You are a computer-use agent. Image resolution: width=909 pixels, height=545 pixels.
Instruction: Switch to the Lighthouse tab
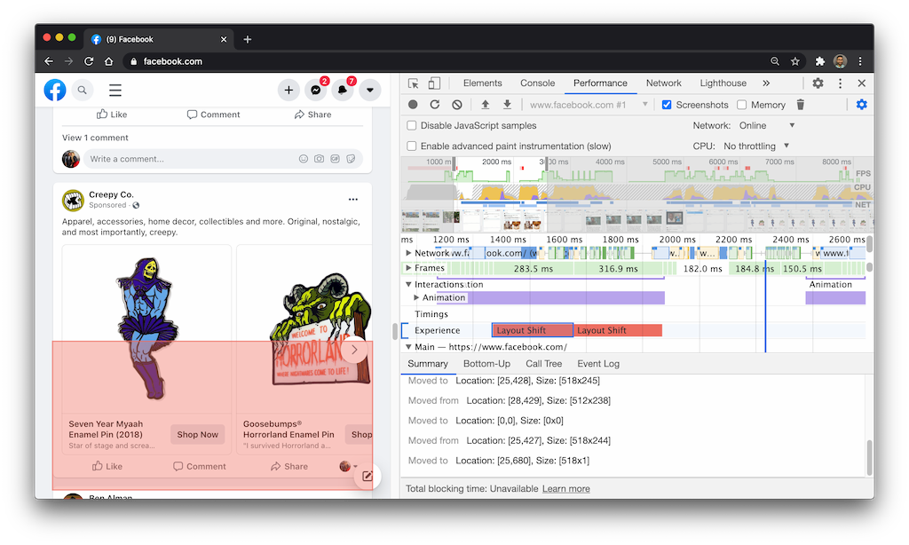[x=723, y=83]
